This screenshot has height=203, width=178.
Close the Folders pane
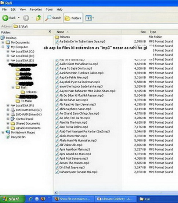tap(50, 32)
